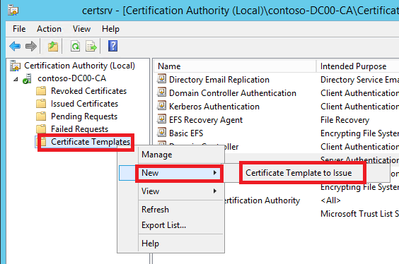399x264 pixels.
Task: Click the File Recovery purpose cell
Action: coord(345,120)
